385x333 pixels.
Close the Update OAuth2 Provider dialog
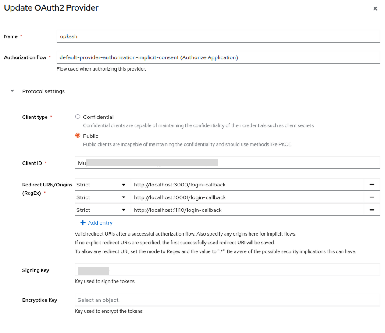(375, 8)
